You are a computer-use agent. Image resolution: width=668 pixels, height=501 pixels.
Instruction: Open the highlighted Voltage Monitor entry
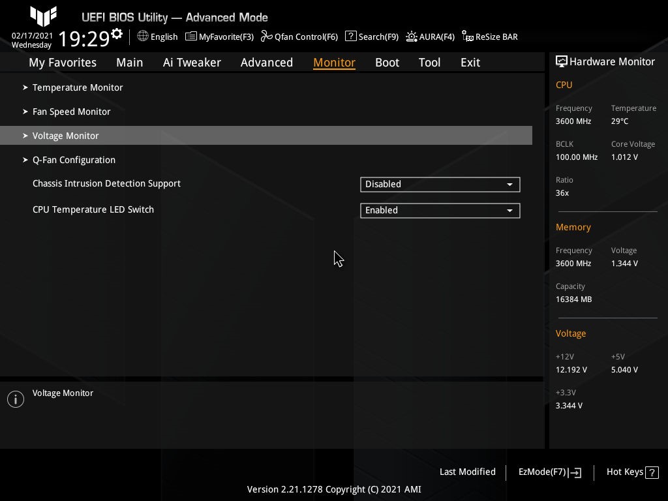point(66,136)
